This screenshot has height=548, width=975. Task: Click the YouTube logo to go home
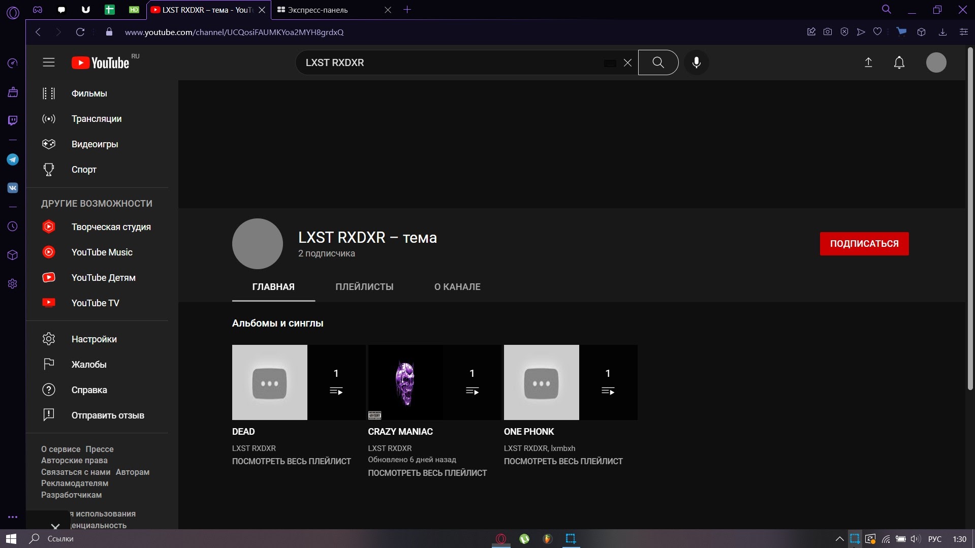(101, 62)
